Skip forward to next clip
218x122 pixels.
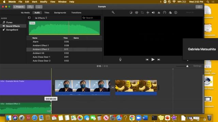pos(159,60)
